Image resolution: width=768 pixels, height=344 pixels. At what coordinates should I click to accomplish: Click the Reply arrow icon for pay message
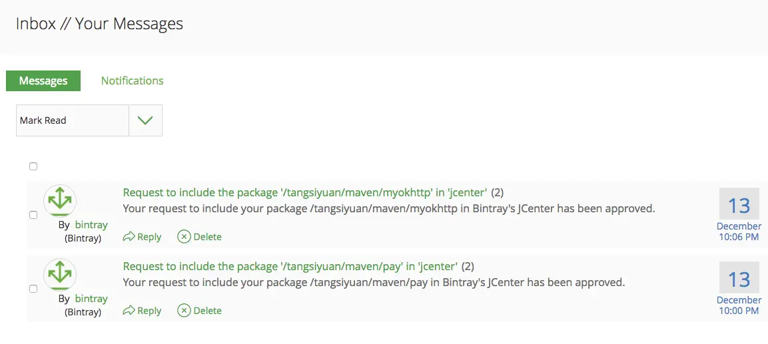(x=129, y=311)
